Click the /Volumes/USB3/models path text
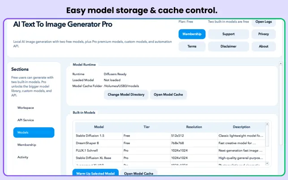The height and width of the screenshot is (180, 288). coord(121,86)
